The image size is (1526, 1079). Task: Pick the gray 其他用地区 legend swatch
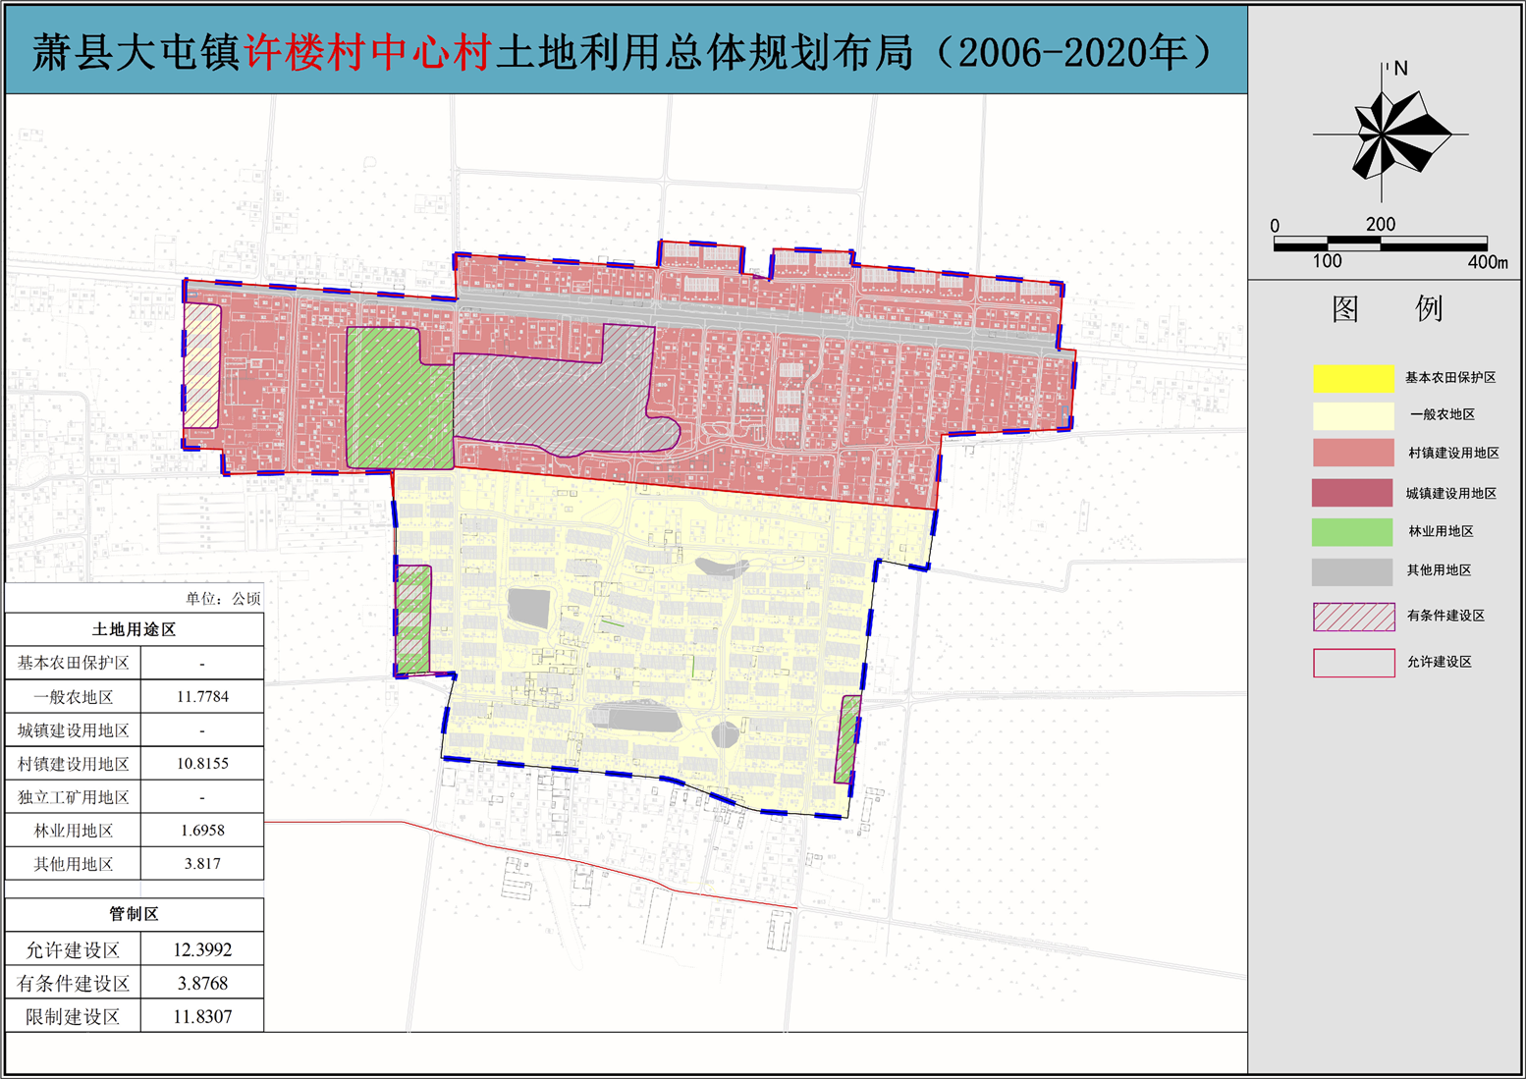pos(1352,570)
